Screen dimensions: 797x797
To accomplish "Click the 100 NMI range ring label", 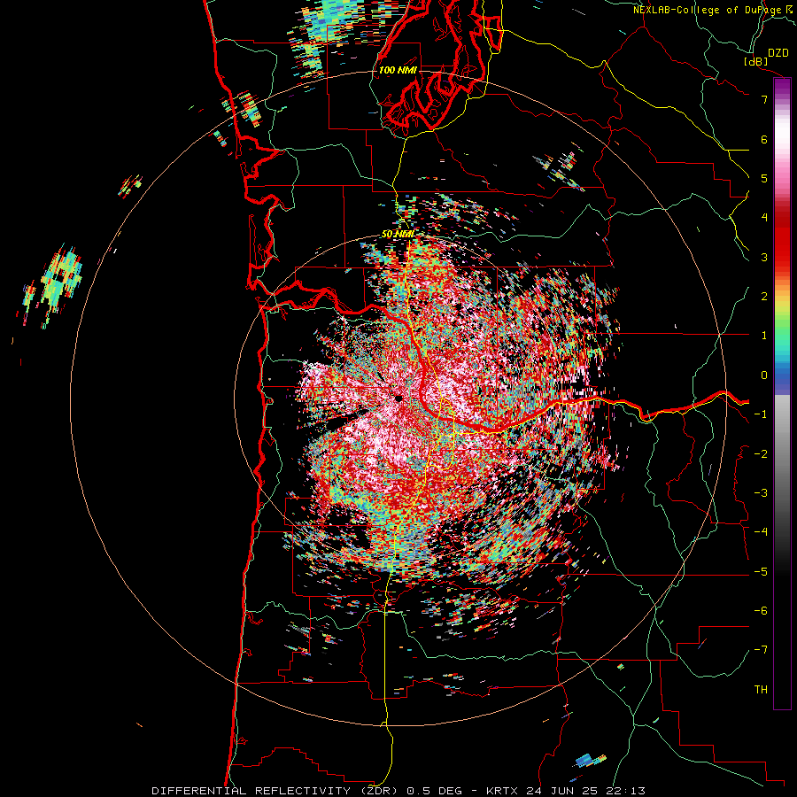I will (398, 70).
